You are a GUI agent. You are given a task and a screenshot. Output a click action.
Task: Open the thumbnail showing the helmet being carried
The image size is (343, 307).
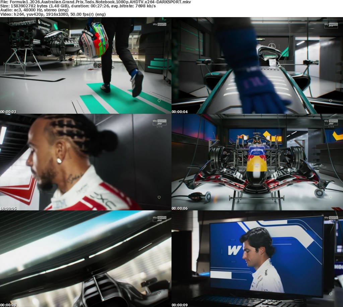tap(86, 65)
